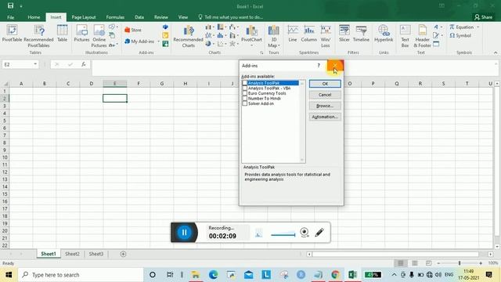Insert a Slicer filter
The width and height of the screenshot is (501, 282).
(344, 33)
